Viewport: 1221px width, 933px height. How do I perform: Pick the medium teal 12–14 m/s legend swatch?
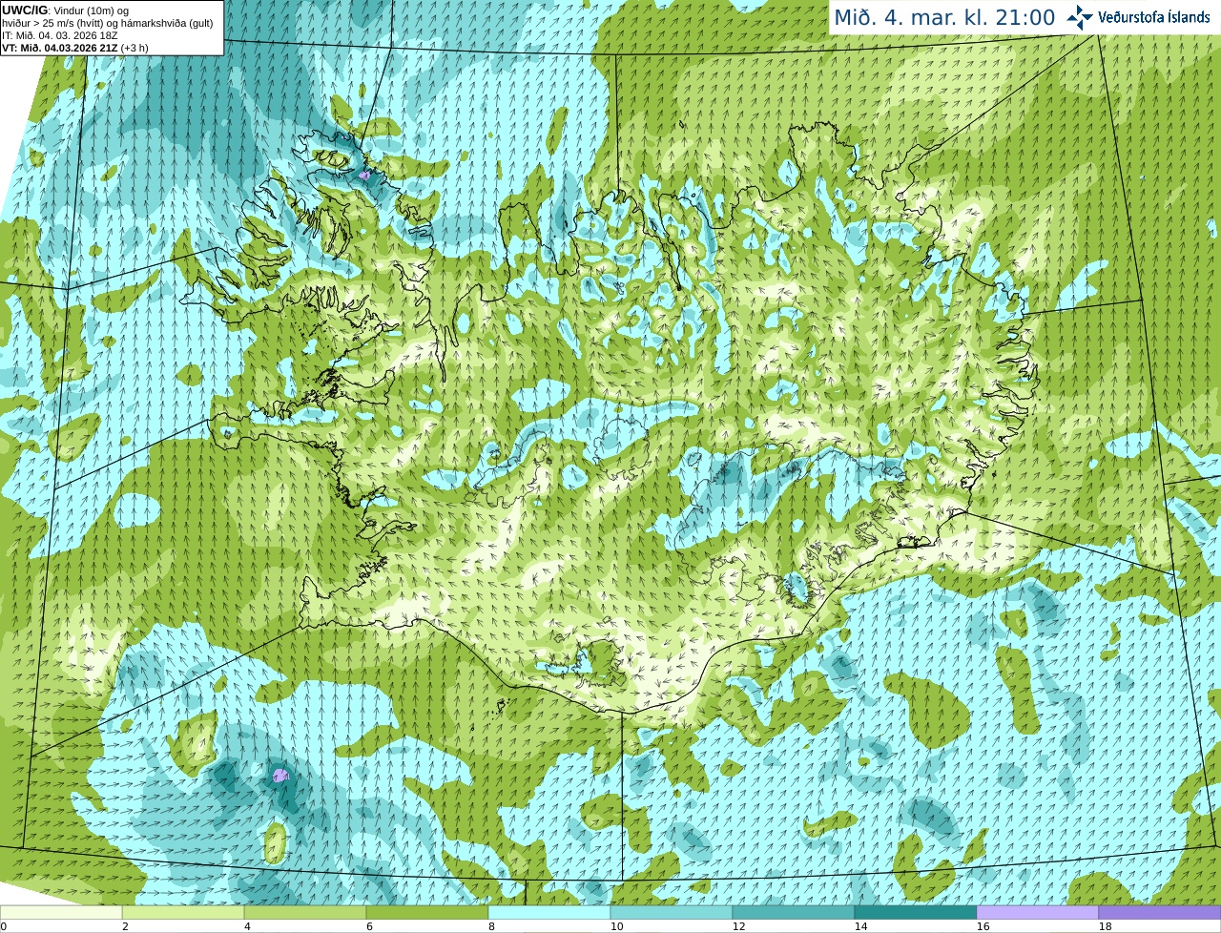[794, 912]
